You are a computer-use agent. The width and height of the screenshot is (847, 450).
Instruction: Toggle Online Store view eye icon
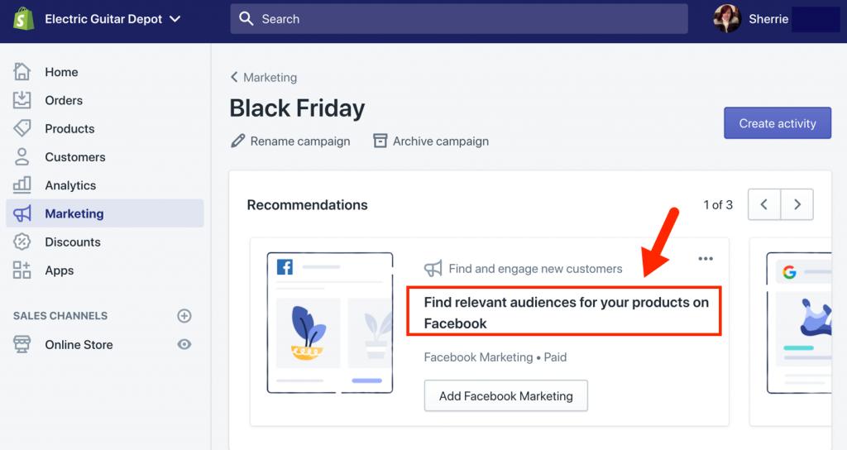tap(184, 344)
